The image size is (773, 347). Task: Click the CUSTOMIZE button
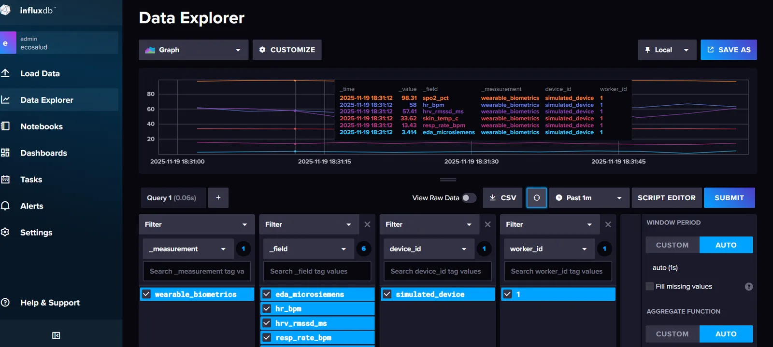pyautogui.click(x=287, y=50)
